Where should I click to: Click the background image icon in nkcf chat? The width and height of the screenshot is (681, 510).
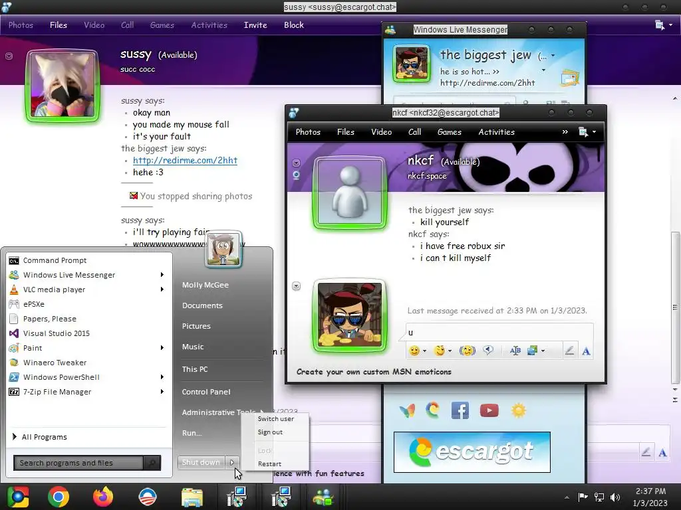532,351
